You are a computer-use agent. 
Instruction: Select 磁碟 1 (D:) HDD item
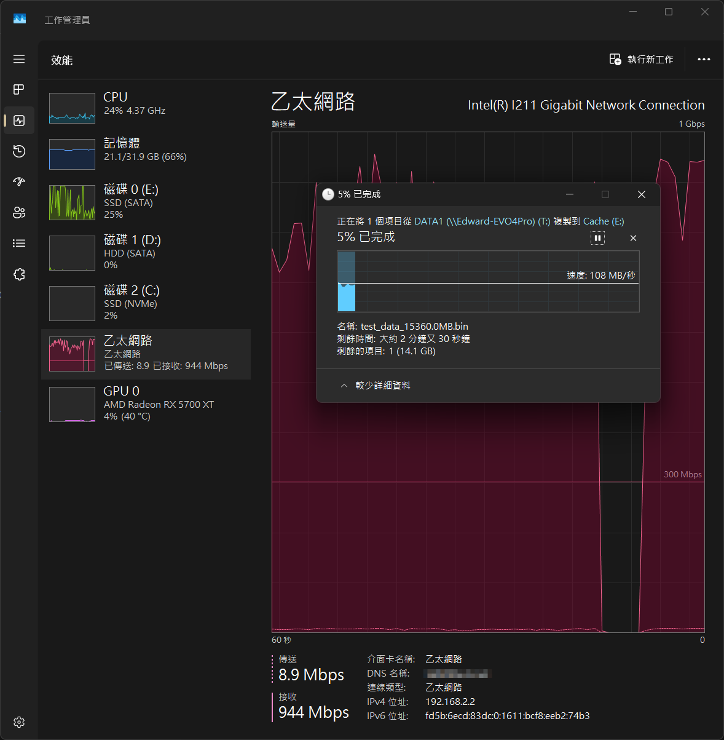[x=146, y=252]
